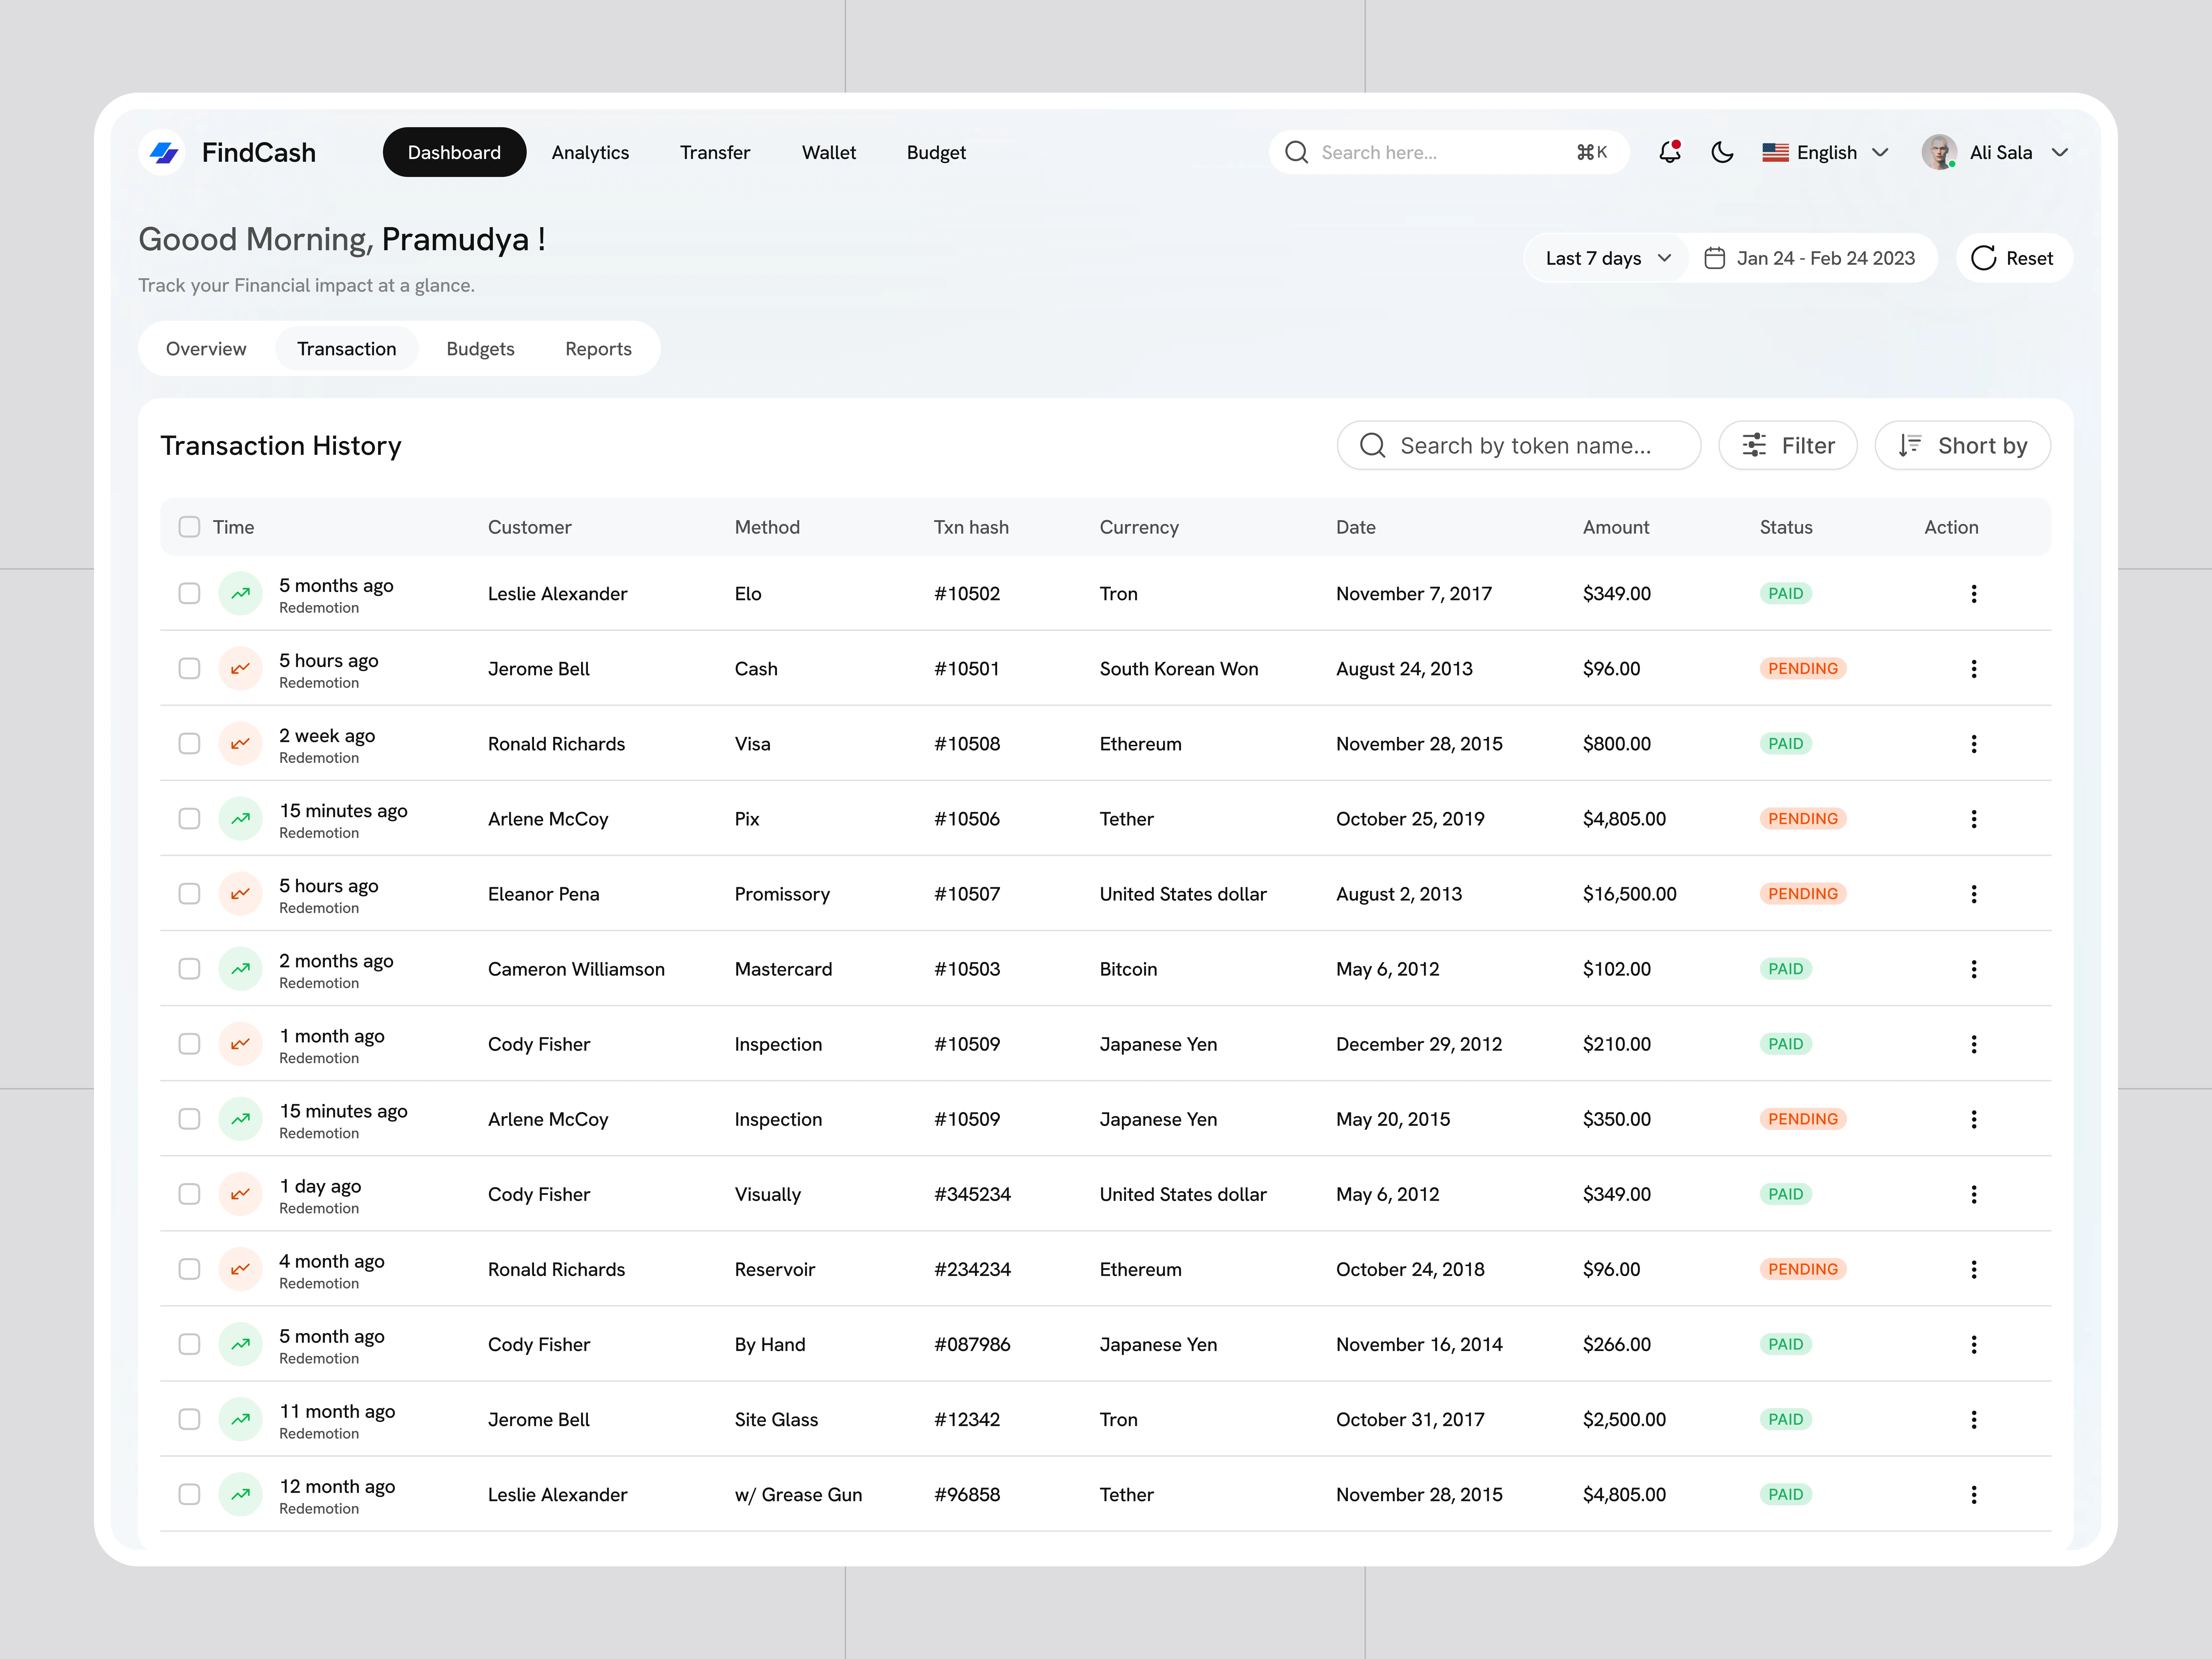
Task: Open the notifications bell
Action: pos(1669,152)
